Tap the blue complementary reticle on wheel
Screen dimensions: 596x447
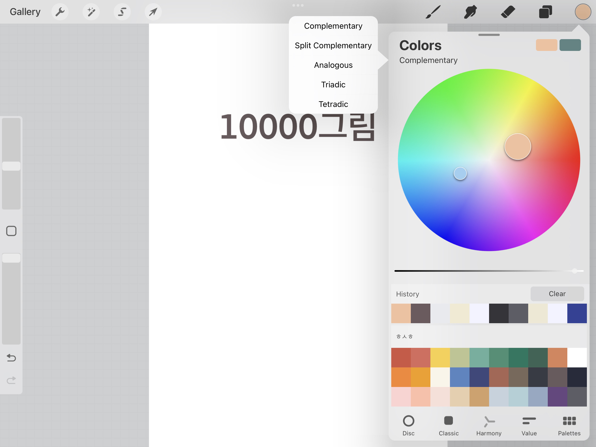tap(460, 173)
